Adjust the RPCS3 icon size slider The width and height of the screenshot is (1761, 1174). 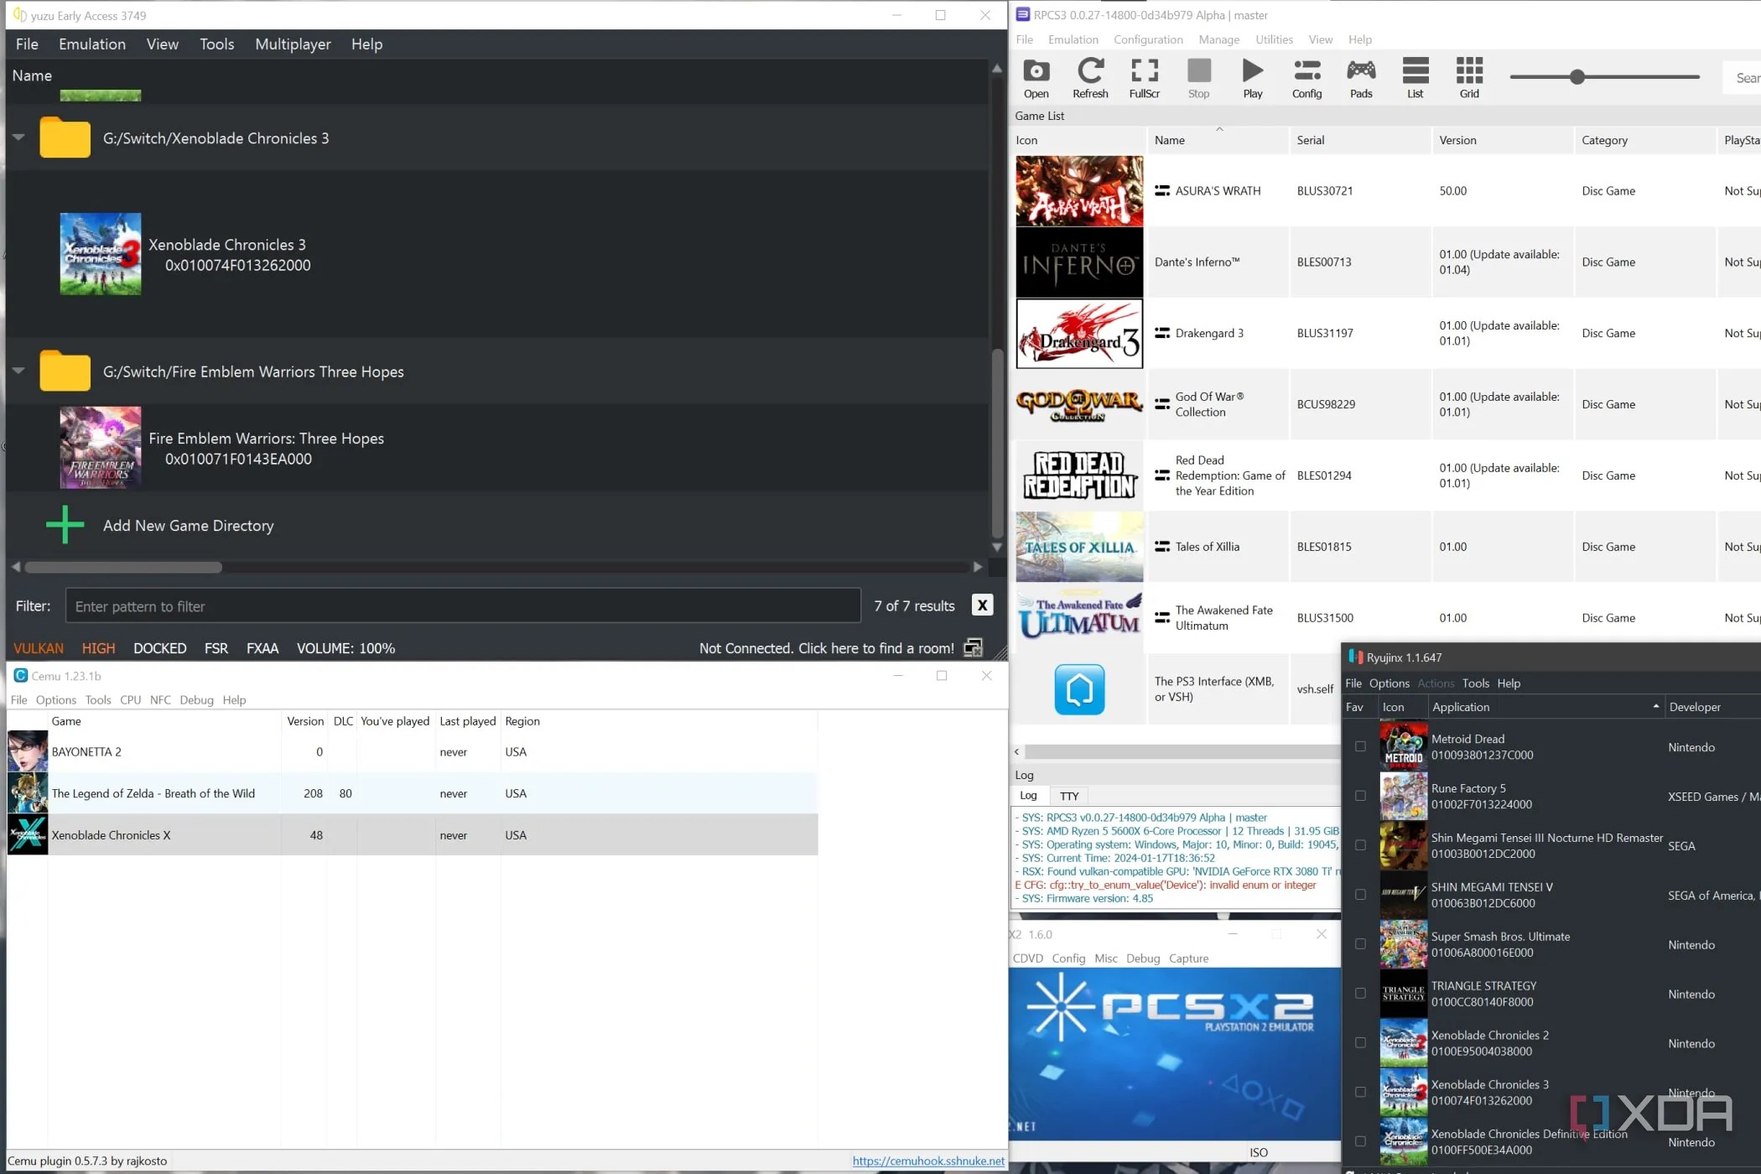(1577, 77)
